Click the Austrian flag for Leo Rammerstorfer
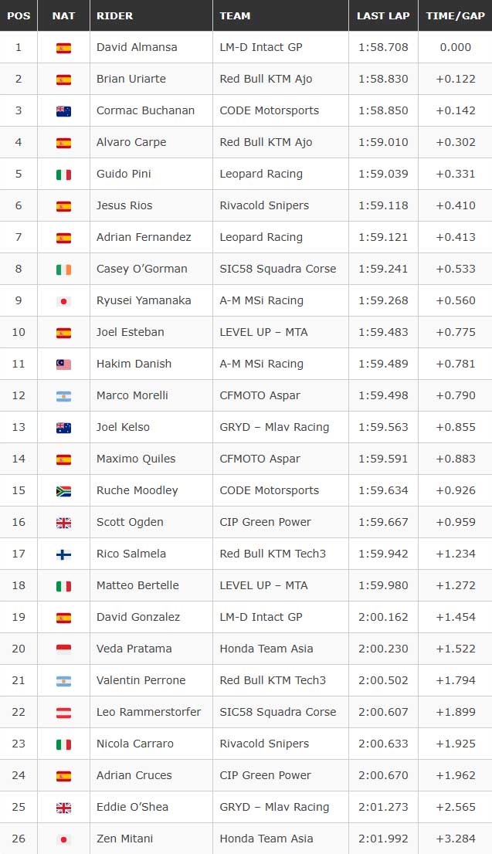The image size is (492, 854). pyautogui.click(x=63, y=713)
